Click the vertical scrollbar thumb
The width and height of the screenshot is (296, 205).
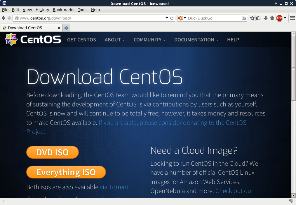pyautogui.click(x=293, y=68)
